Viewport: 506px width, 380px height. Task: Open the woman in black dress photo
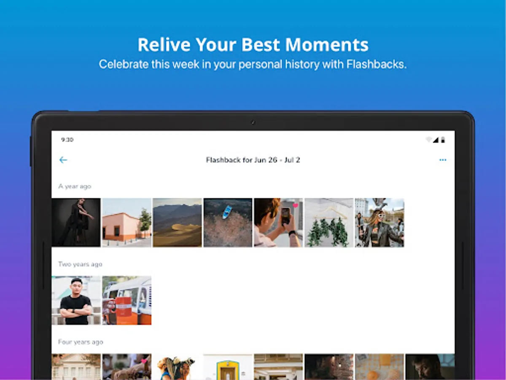click(76, 223)
